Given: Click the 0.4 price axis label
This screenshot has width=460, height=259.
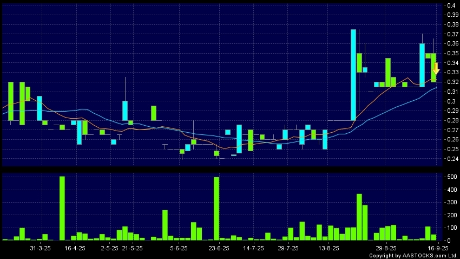Looking at the screenshot, I should pos(452,5).
